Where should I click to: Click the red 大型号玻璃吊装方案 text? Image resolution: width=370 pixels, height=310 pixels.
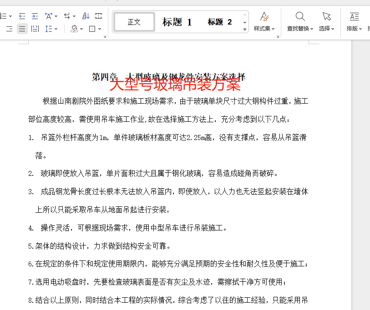(x=175, y=85)
